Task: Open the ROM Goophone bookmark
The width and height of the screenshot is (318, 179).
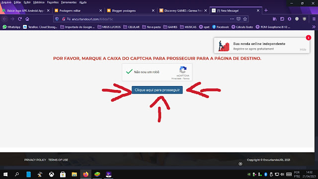Action: [273, 27]
